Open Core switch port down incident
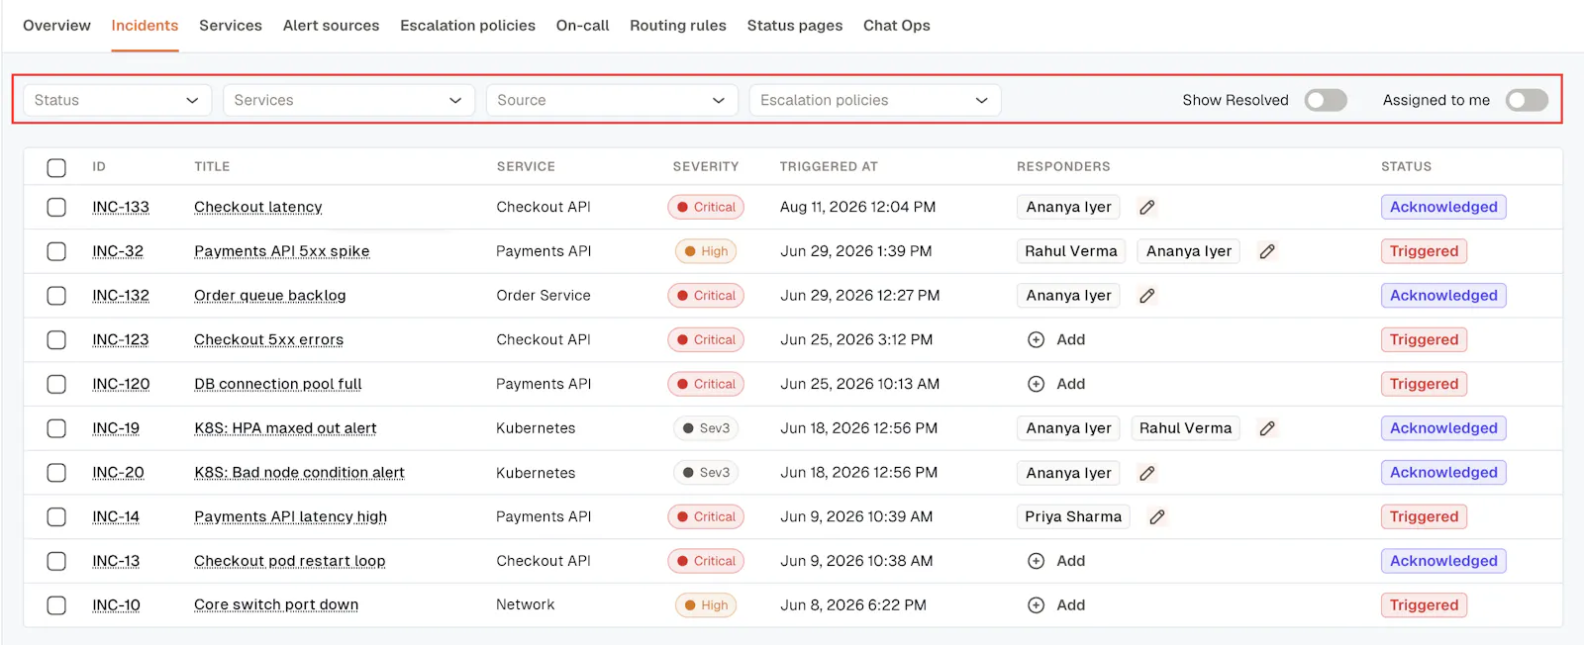This screenshot has width=1584, height=645. click(276, 605)
